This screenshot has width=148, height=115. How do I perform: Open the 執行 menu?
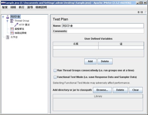(22, 7)
